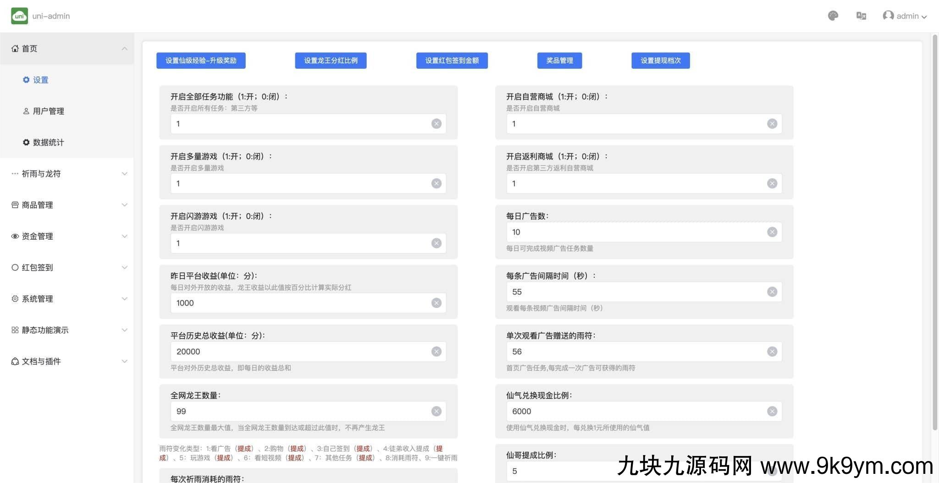Clear the 开启自营商城 input value
The height and width of the screenshot is (483, 939).
pyautogui.click(x=772, y=124)
